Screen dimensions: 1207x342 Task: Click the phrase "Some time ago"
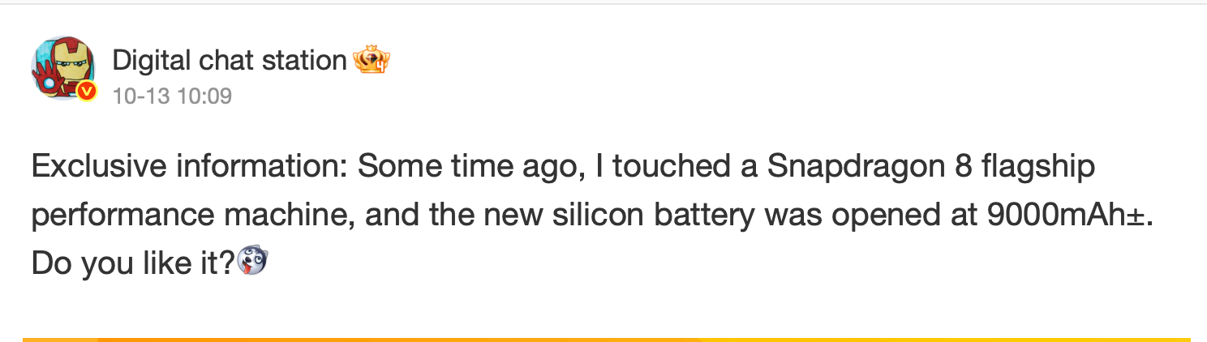click(x=448, y=168)
